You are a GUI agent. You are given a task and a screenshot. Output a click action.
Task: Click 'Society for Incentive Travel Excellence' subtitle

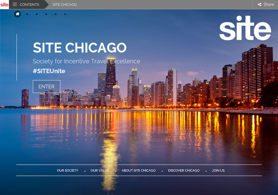87,61
